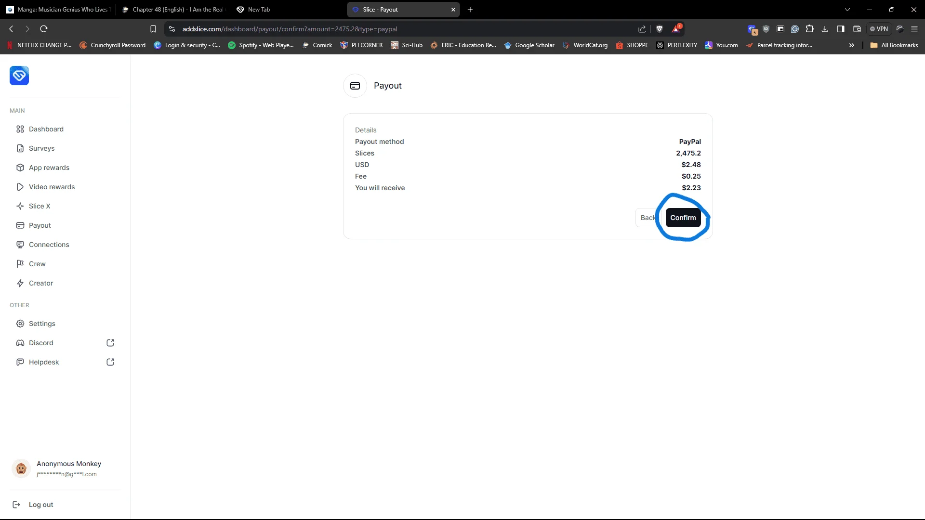Bookmark this page icon
Image resolution: width=925 pixels, height=520 pixels.
click(x=153, y=29)
